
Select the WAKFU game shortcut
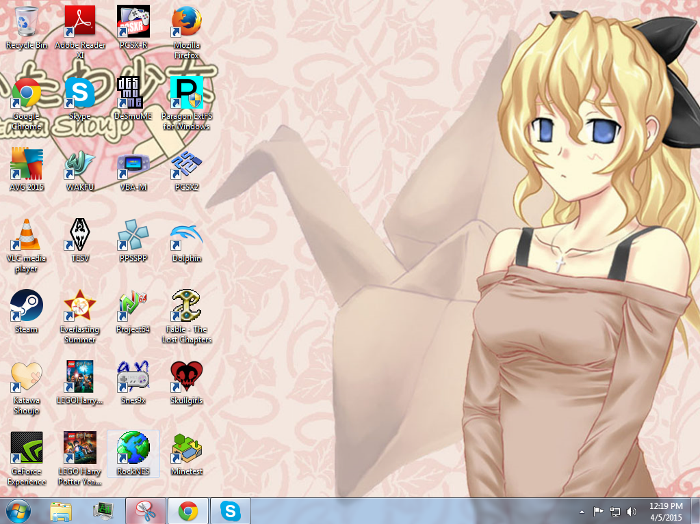pyautogui.click(x=80, y=169)
